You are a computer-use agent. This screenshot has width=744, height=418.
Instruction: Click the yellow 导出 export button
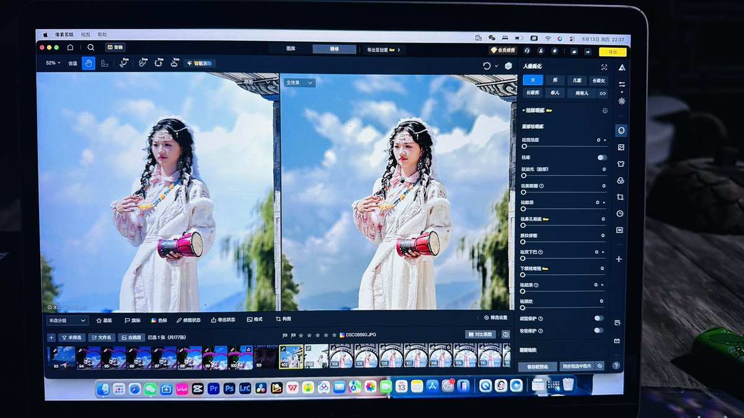[613, 52]
